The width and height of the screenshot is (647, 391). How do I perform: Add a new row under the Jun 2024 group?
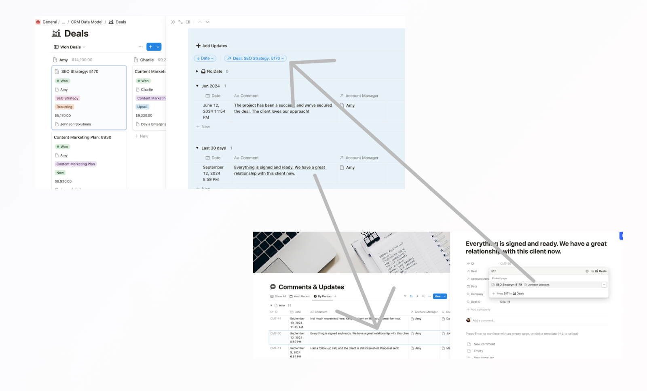click(203, 126)
